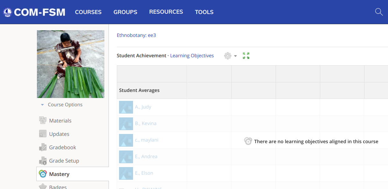Open the RESOURCES menu
388x189 pixels.
coord(166,12)
